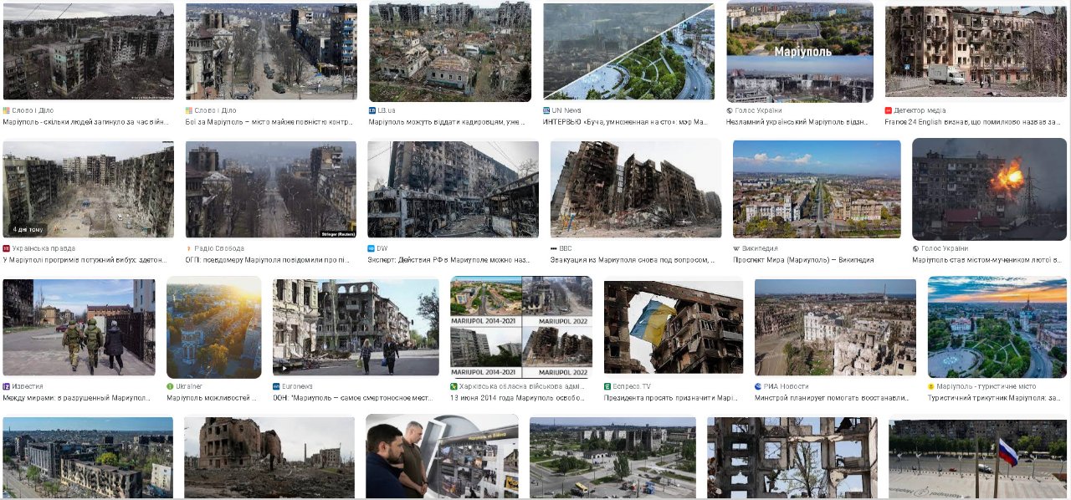Screen dimensions: 1071x500
Task: Open the Ukrainian flag on ruined building image
Action: click(x=674, y=328)
